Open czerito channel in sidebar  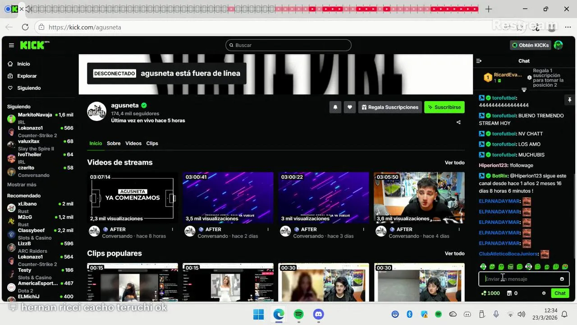[40, 172]
